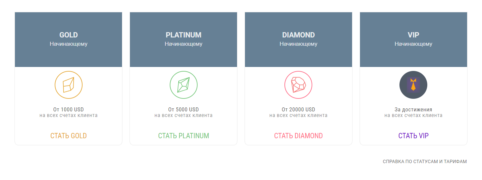This screenshot has height=180, width=482.
Task: Open Справка по статусам и тарифам
Action: (x=425, y=162)
